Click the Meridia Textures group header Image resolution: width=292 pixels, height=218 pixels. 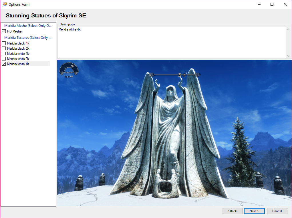point(28,38)
